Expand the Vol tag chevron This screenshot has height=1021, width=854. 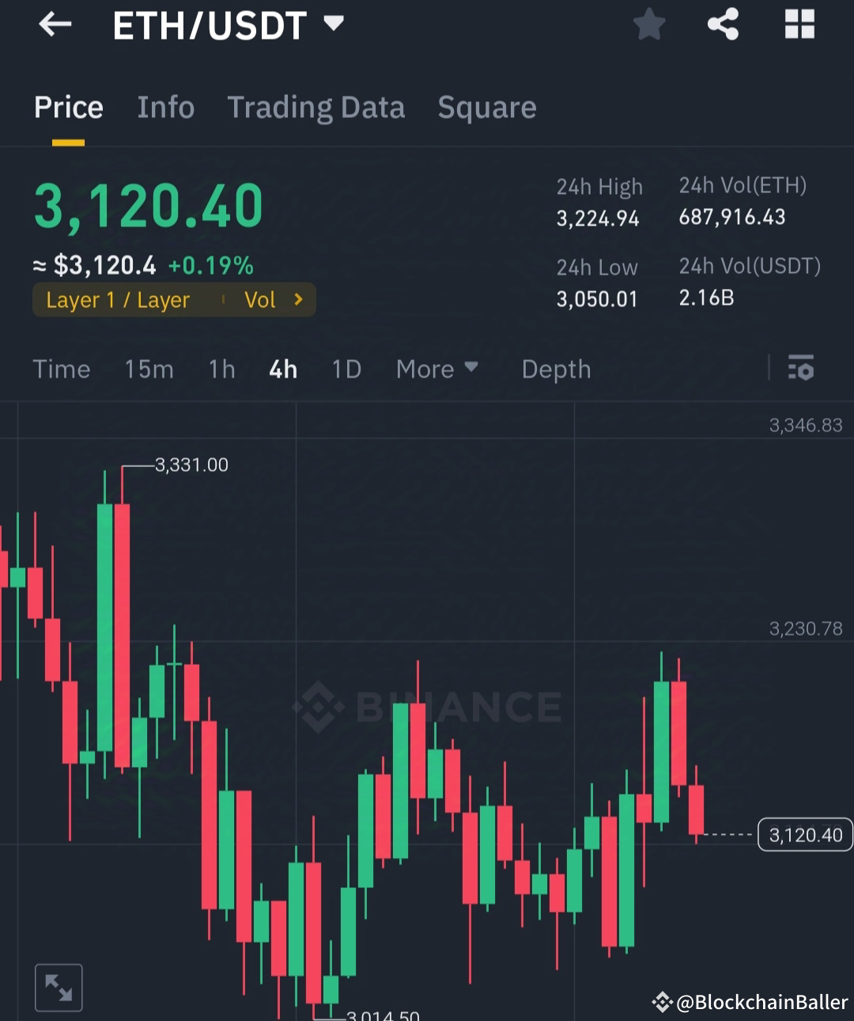[298, 299]
